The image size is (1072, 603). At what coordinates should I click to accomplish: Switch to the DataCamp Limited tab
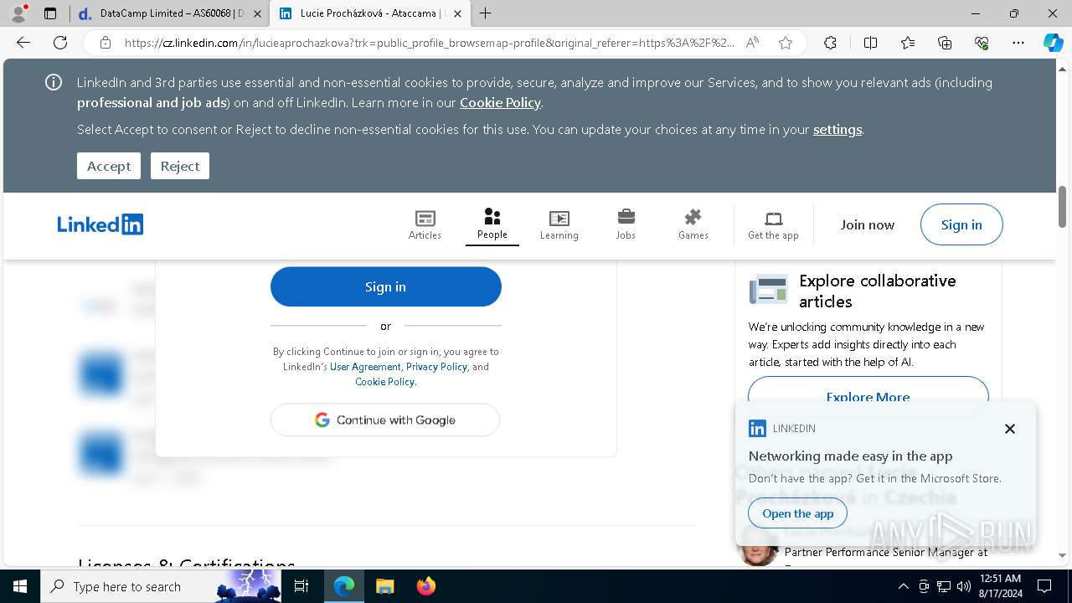pyautogui.click(x=170, y=13)
